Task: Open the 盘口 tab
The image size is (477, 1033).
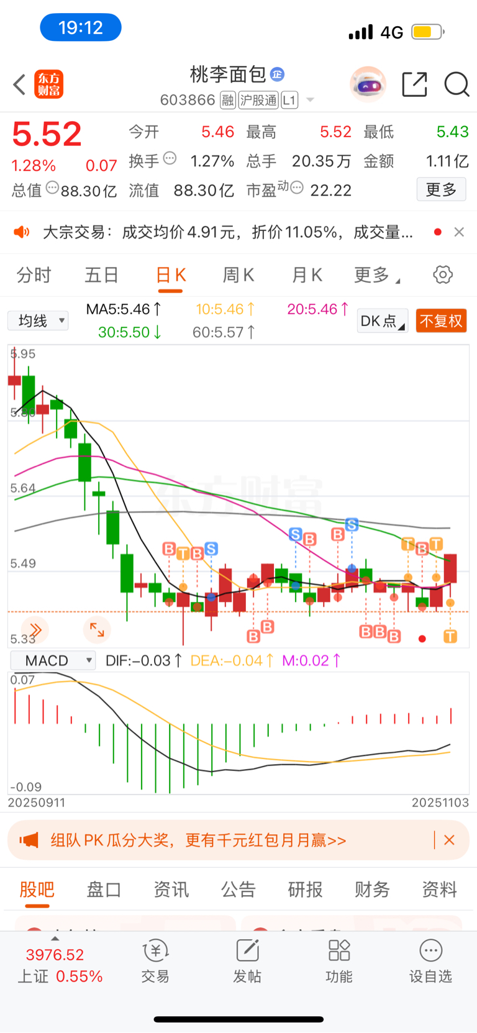Action: [x=104, y=890]
